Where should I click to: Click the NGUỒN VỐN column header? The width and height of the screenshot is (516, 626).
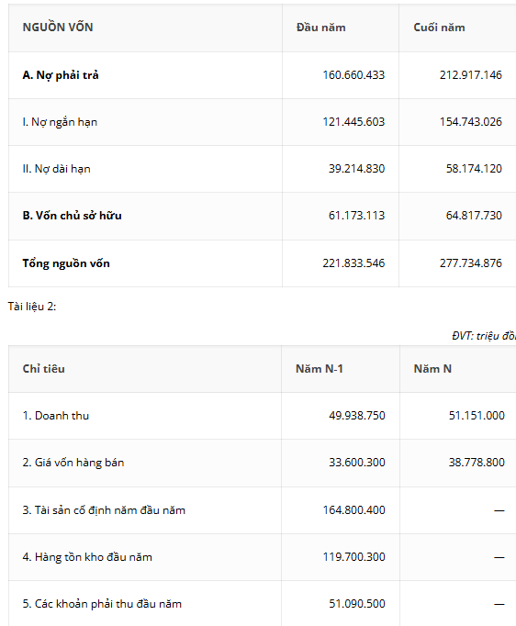click(x=58, y=28)
